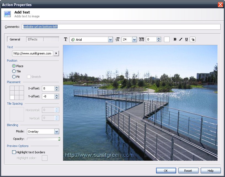The height and width of the screenshot is (177, 225).
Task: Click the font face T icon
Action: tap(66, 39)
